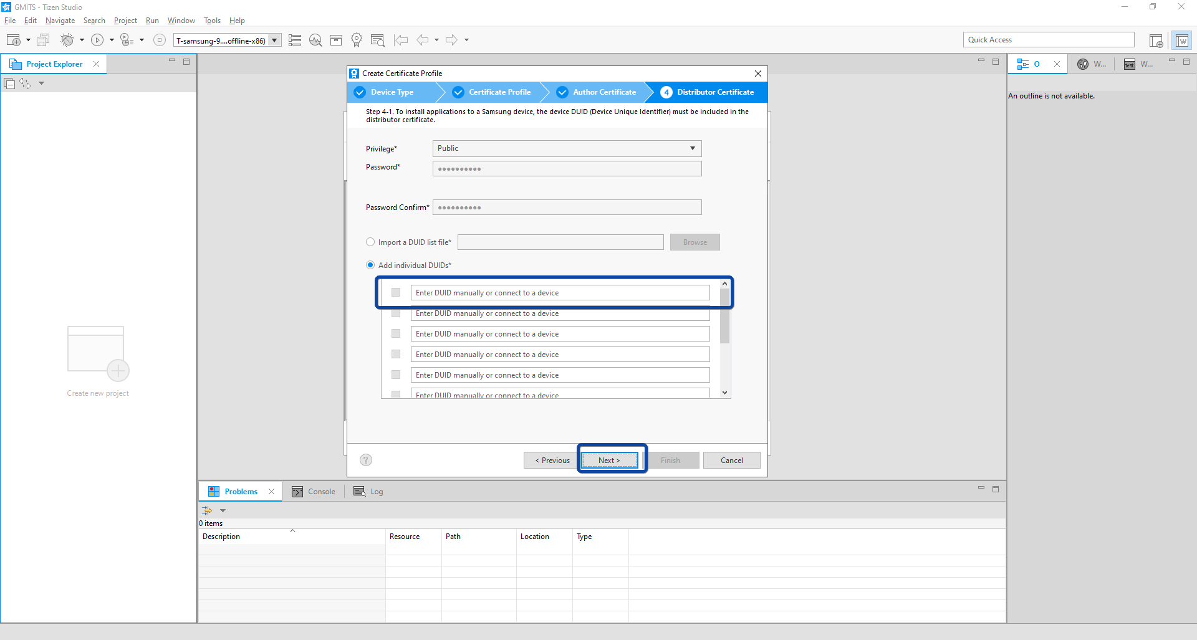Viewport: 1197px width, 640px height.
Task: Click the Open Perspective icon
Action: coord(1156,41)
